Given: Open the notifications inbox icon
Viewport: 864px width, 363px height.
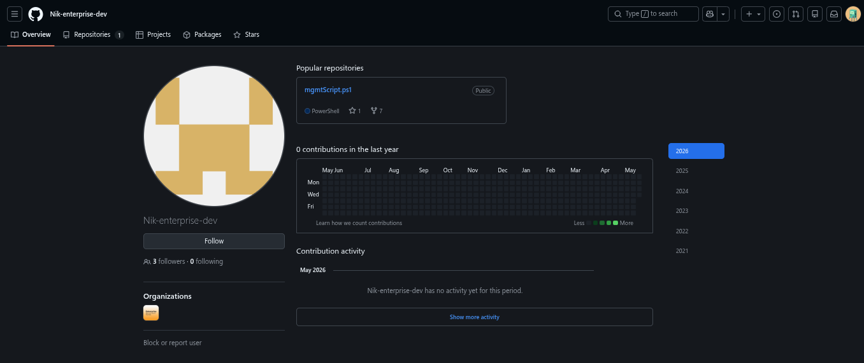Looking at the screenshot, I should click(834, 14).
